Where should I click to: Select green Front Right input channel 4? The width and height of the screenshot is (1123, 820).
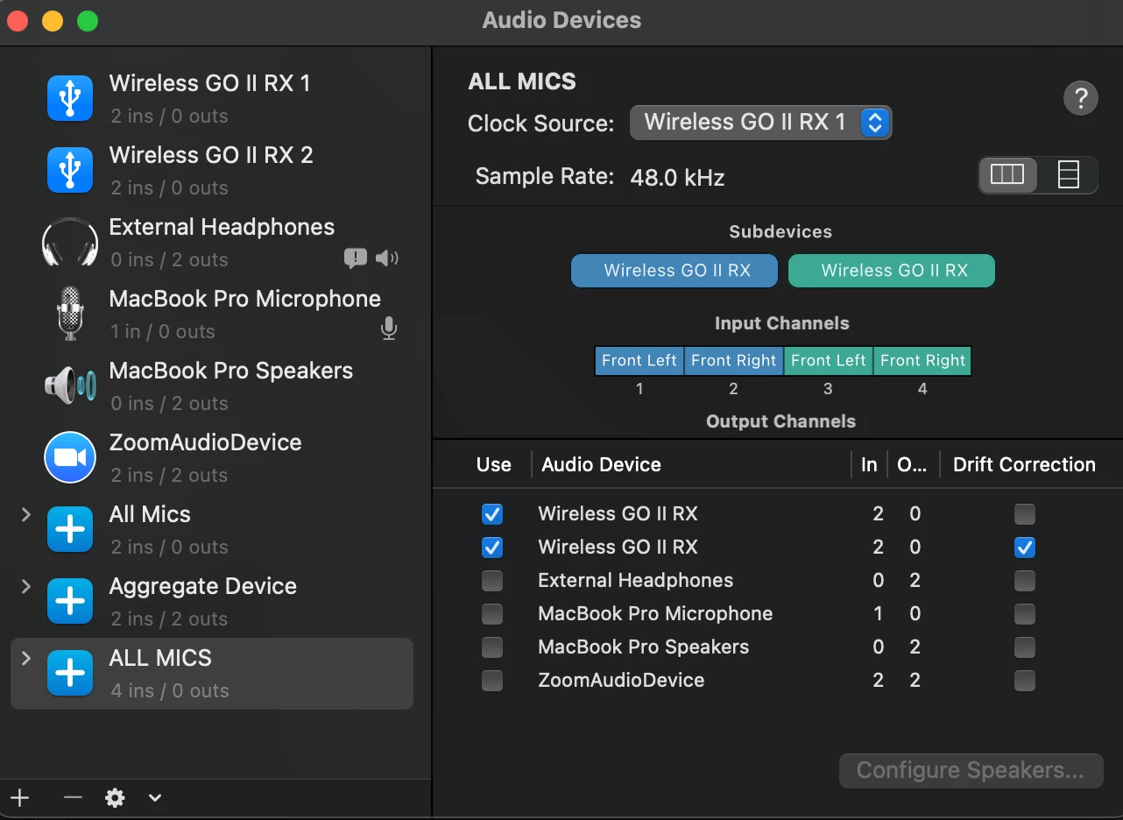[922, 360]
